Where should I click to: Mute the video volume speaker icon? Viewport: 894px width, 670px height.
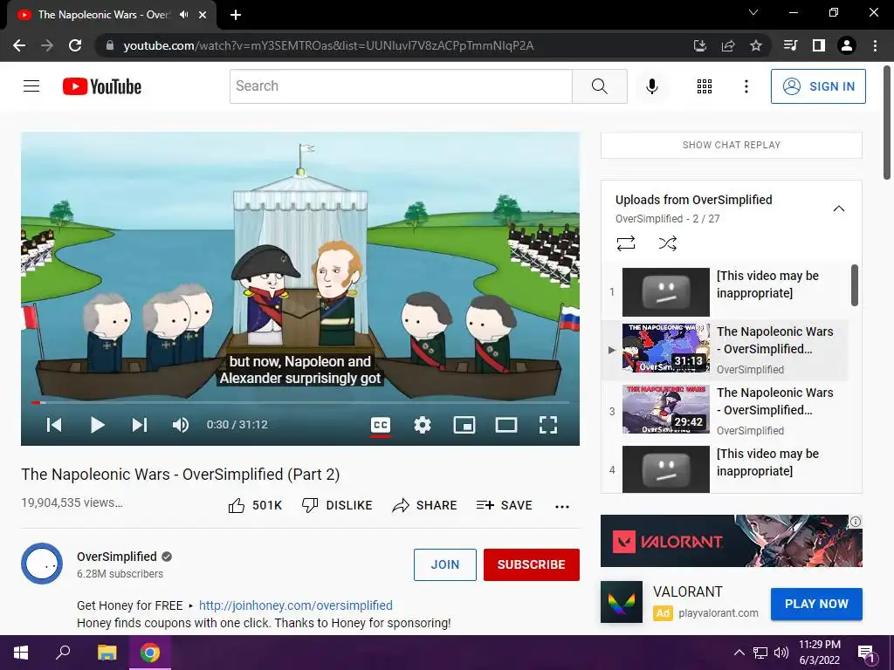click(x=181, y=425)
